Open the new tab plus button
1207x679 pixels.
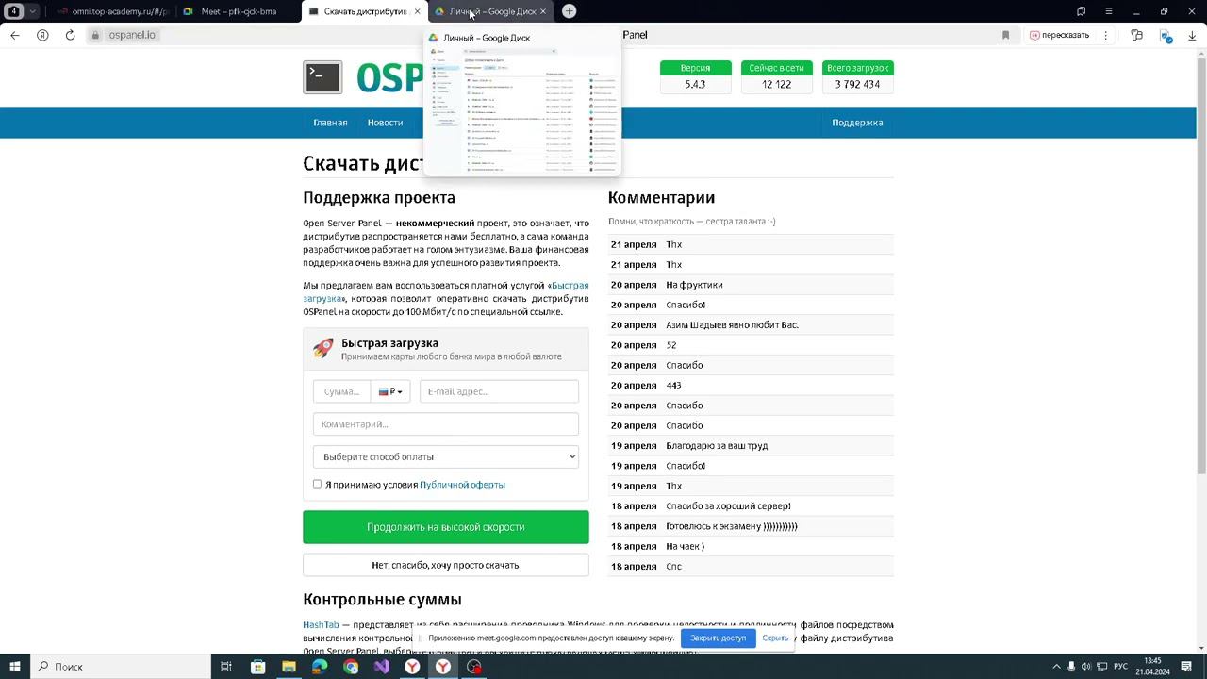[569, 11]
